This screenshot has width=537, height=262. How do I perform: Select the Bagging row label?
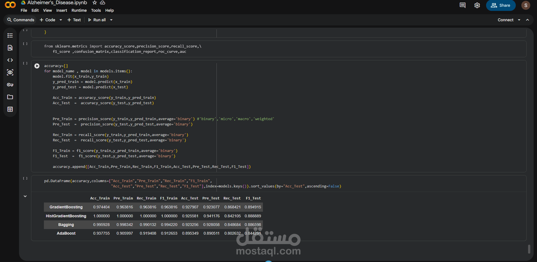point(66,225)
